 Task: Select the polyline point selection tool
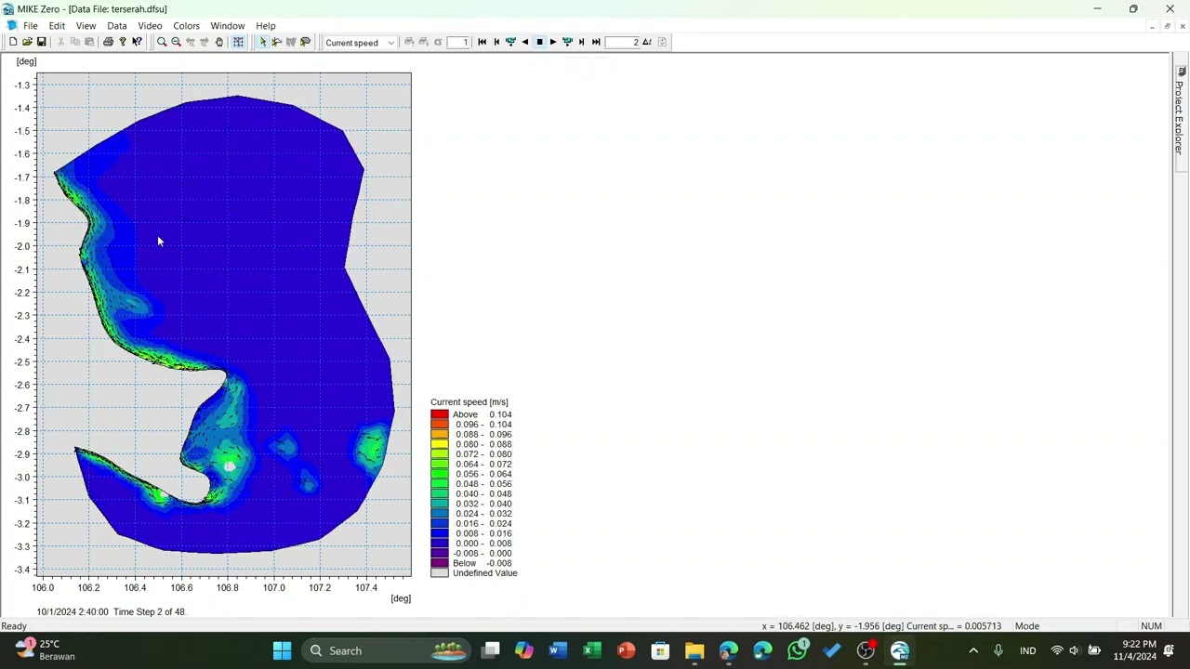pyautogui.click(x=277, y=42)
